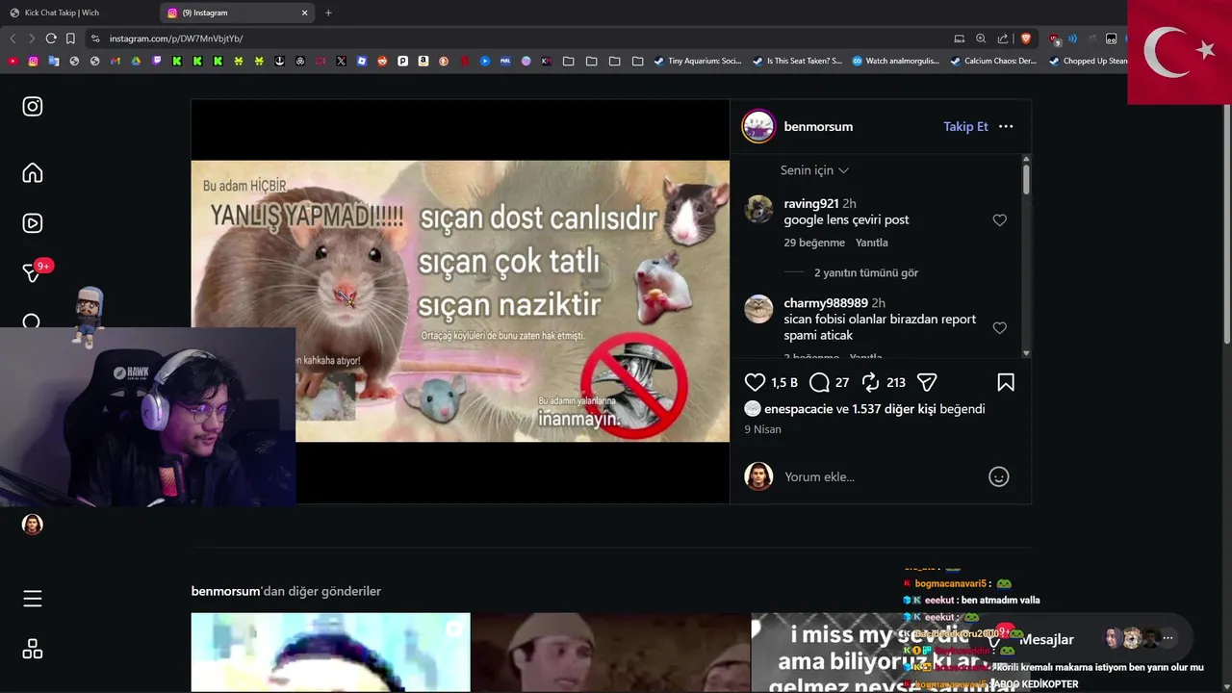This screenshot has height=693, width=1232.
Task: Open the Reddit bookmark icon
Action: point(382,61)
